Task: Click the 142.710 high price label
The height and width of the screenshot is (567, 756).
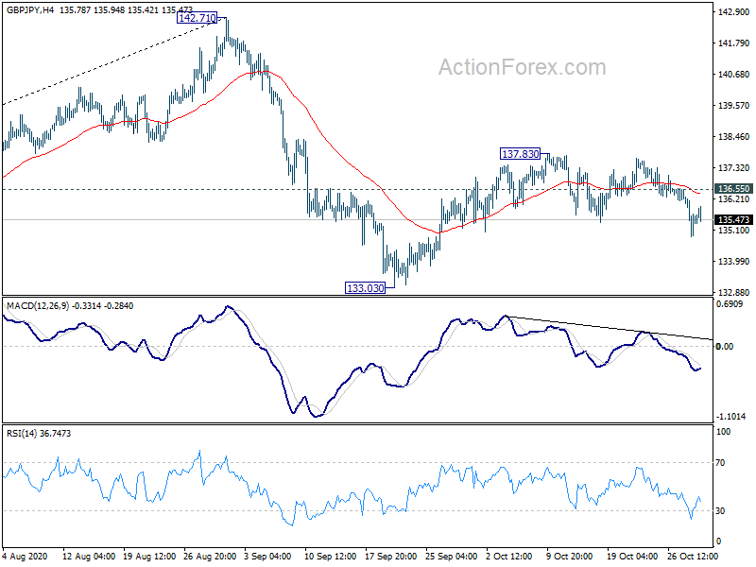Action: [198, 18]
